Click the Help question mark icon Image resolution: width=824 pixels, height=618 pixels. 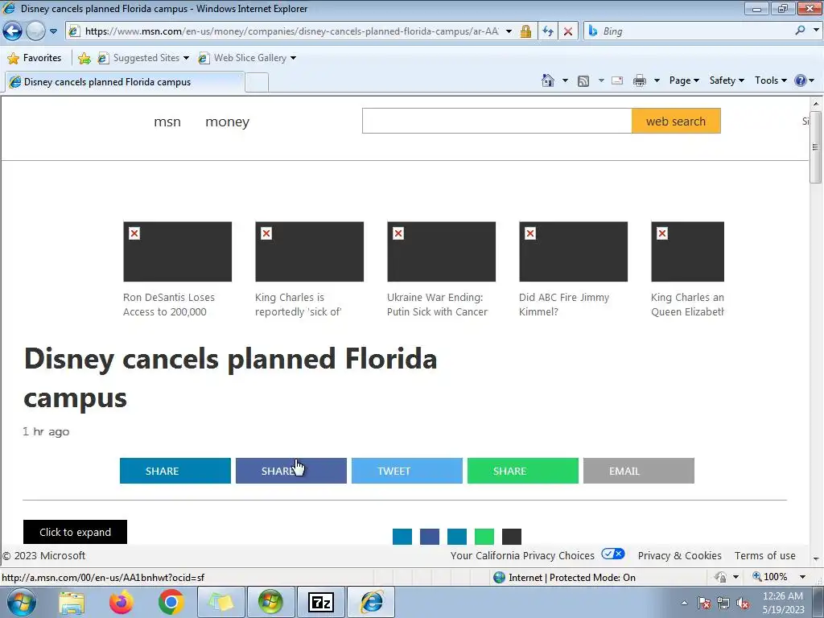[x=801, y=80]
